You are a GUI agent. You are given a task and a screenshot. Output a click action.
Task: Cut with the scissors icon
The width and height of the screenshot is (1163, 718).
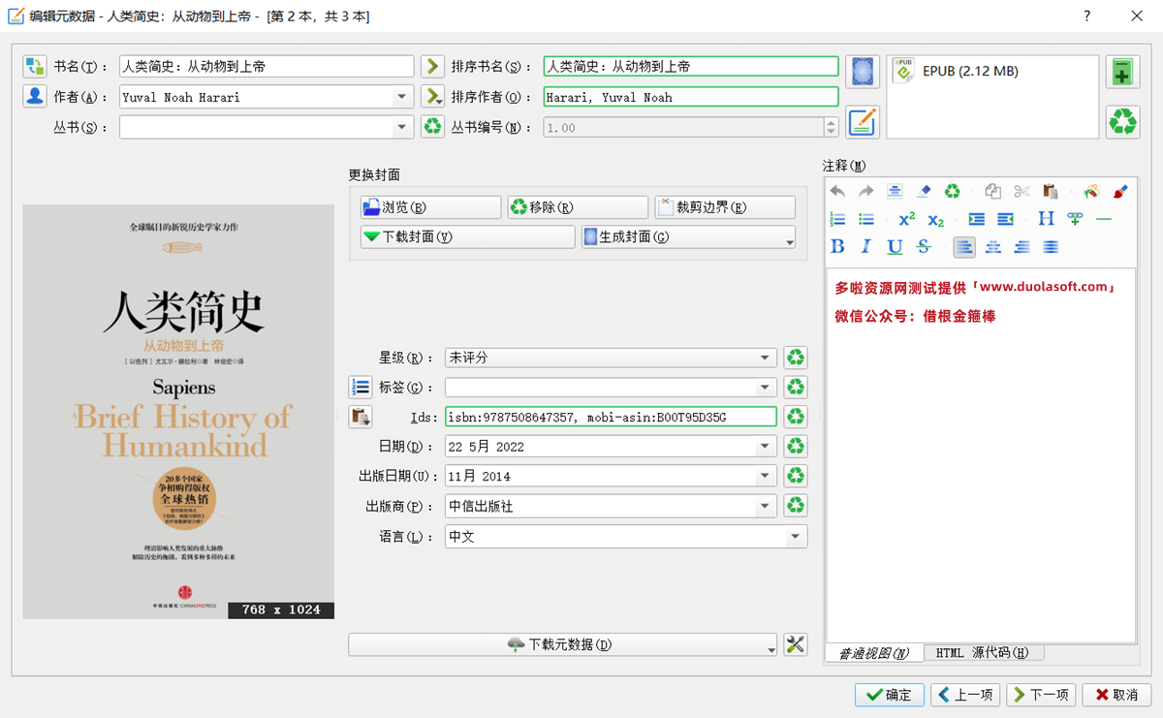pos(1022,192)
